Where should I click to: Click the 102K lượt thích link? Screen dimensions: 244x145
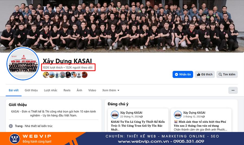tap(53, 68)
